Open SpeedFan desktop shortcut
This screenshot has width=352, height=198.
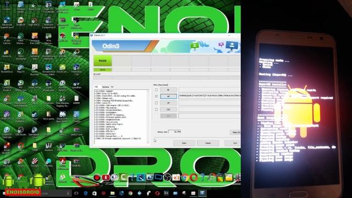point(76,85)
